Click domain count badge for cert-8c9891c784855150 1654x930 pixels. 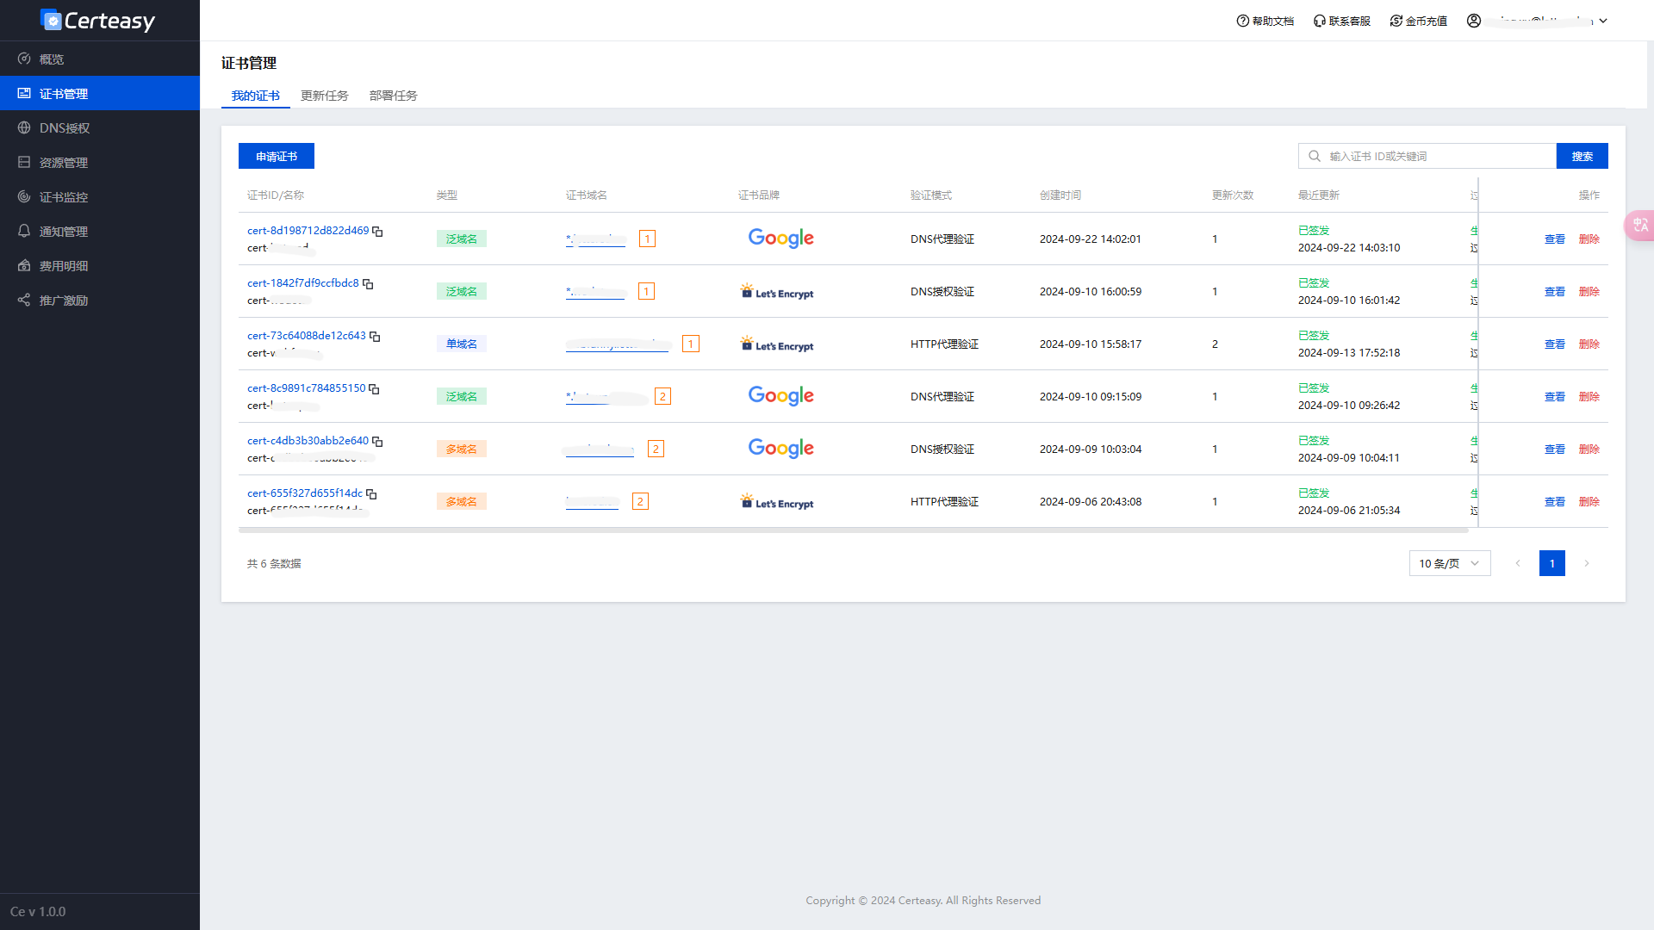point(662,397)
